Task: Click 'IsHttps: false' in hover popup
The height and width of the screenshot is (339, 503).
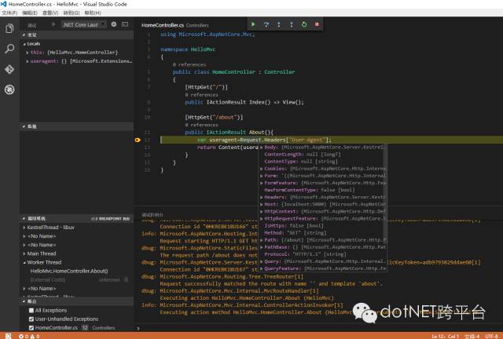Action: coord(293,226)
